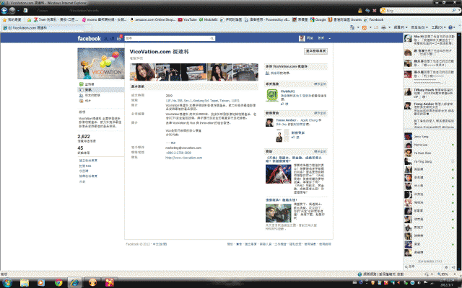462x288 pixels.
Task: Select the Wall item in the page sidebar
Action: (x=101, y=84)
